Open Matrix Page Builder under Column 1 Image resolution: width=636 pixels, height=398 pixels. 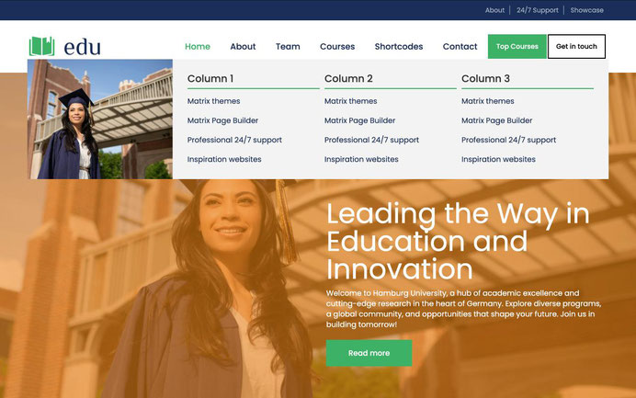coord(222,120)
